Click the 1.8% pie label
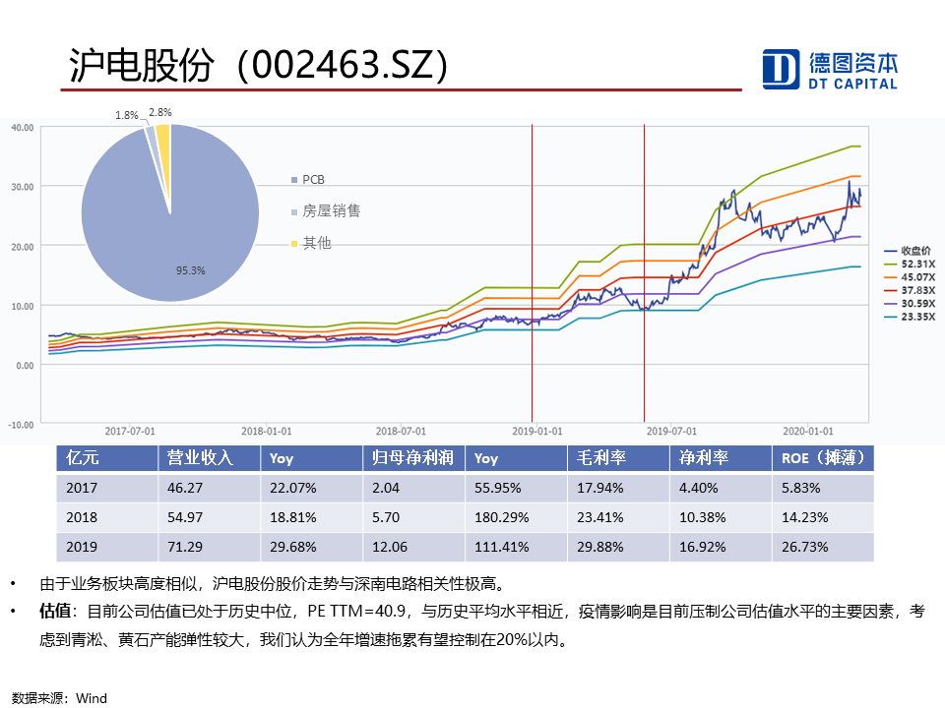945x708 pixels. (x=127, y=115)
